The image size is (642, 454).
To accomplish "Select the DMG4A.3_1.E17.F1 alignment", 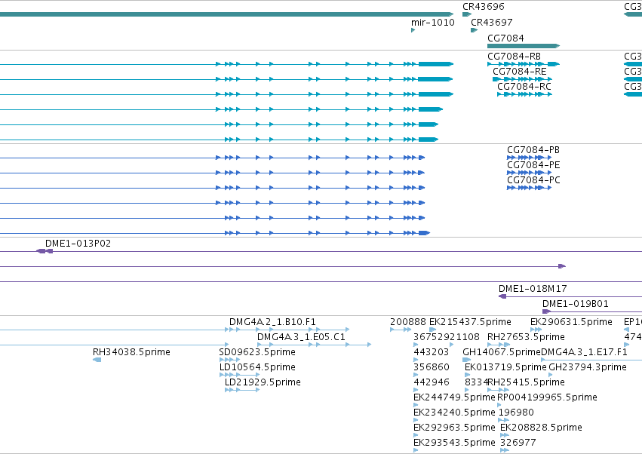I will click(x=591, y=360).
